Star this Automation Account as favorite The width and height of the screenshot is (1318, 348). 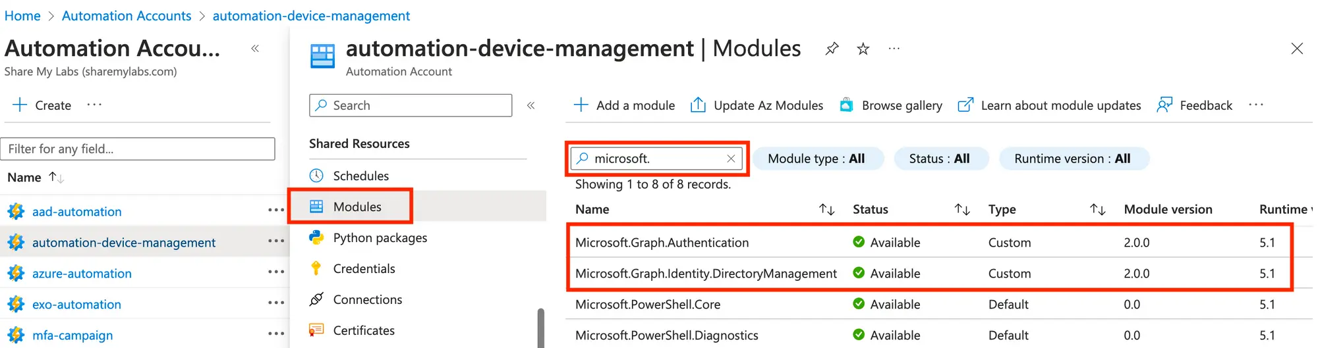863,49
